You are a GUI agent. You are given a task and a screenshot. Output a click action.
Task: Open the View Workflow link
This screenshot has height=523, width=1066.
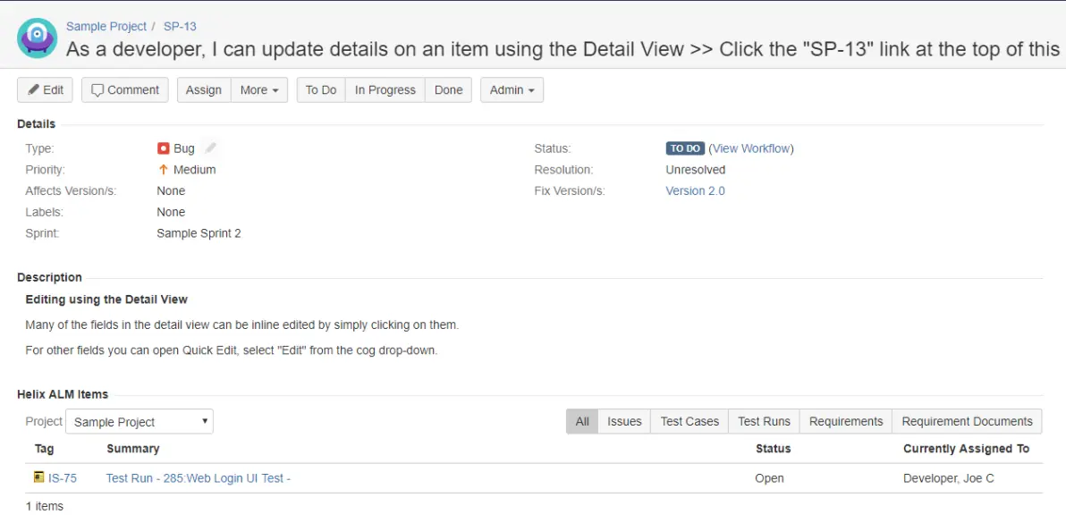(x=750, y=148)
